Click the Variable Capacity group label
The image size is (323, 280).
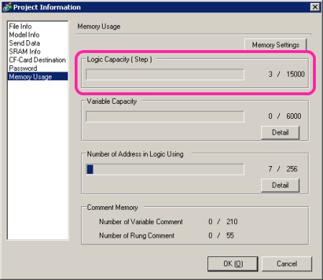(x=111, y=102)
